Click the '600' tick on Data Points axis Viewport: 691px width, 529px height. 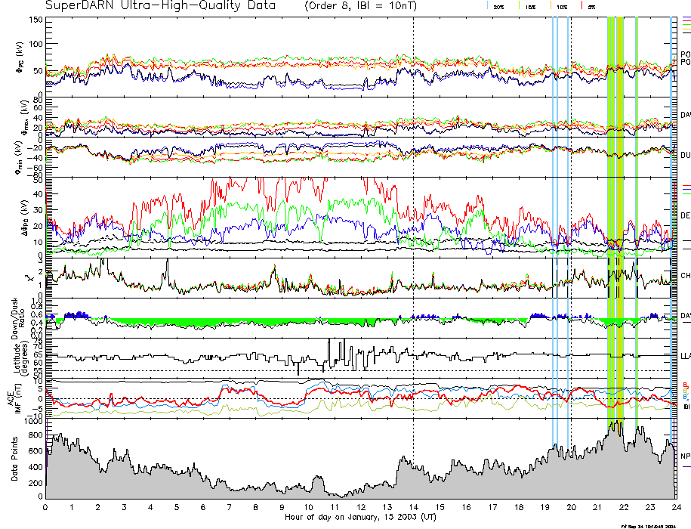click(35, 451)
